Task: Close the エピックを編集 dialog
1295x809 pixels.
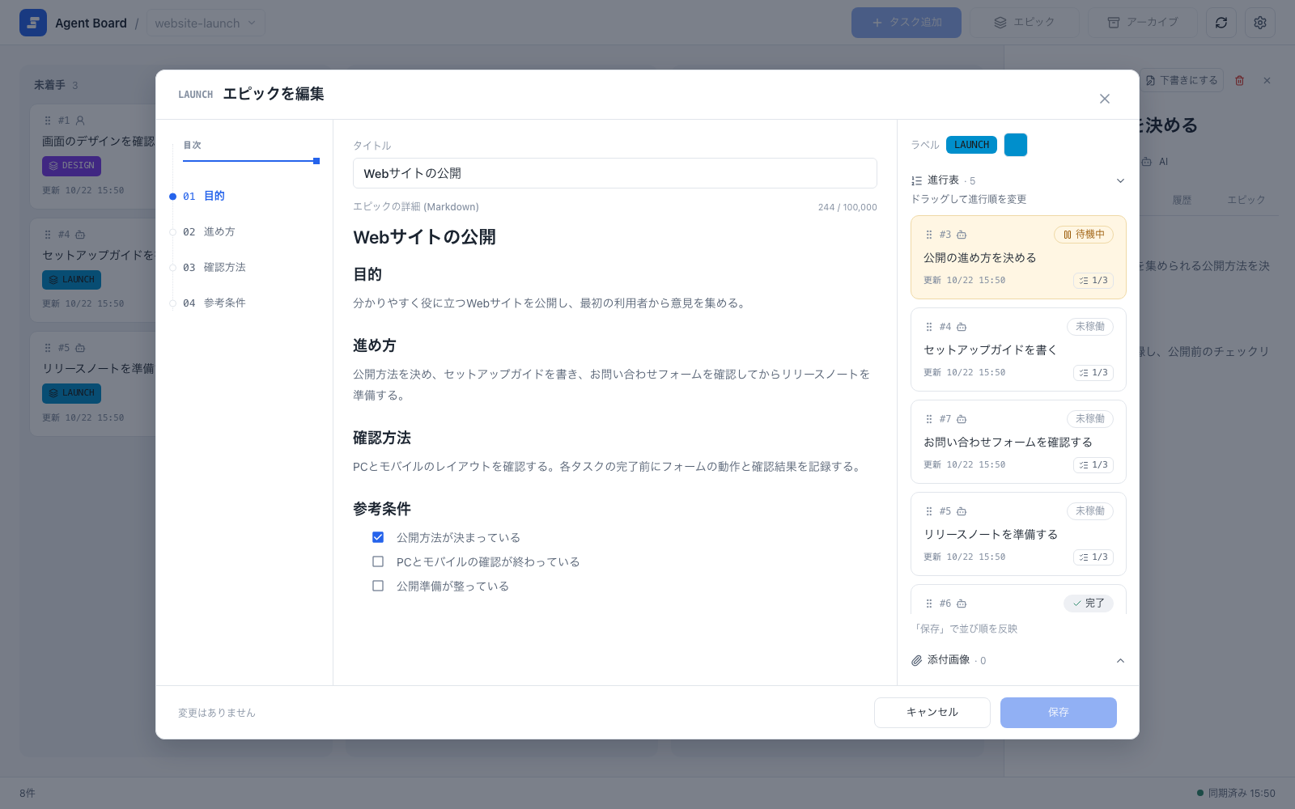Action: pos(1105,99)
